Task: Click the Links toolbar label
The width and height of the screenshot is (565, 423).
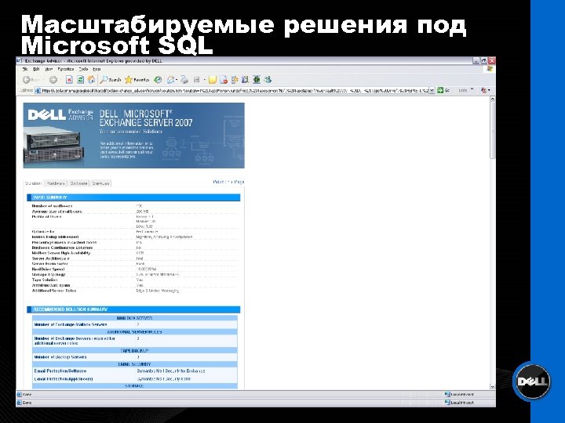Action: [463, 90]
